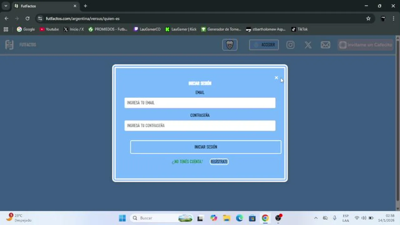
Task: Open Microsoft Edge from taskbar
Action: click(x=239, y=218)
